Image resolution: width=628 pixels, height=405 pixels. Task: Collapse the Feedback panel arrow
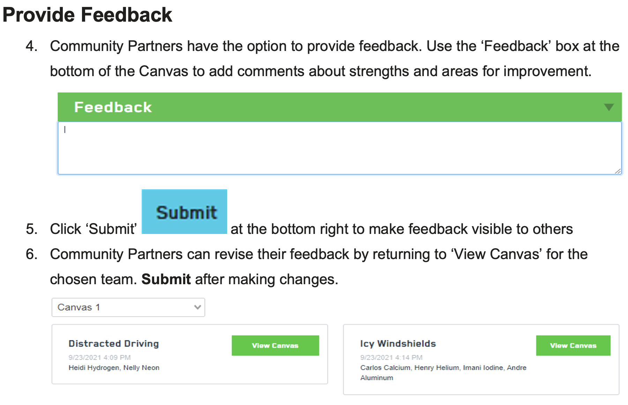click(x=608, y=107)
